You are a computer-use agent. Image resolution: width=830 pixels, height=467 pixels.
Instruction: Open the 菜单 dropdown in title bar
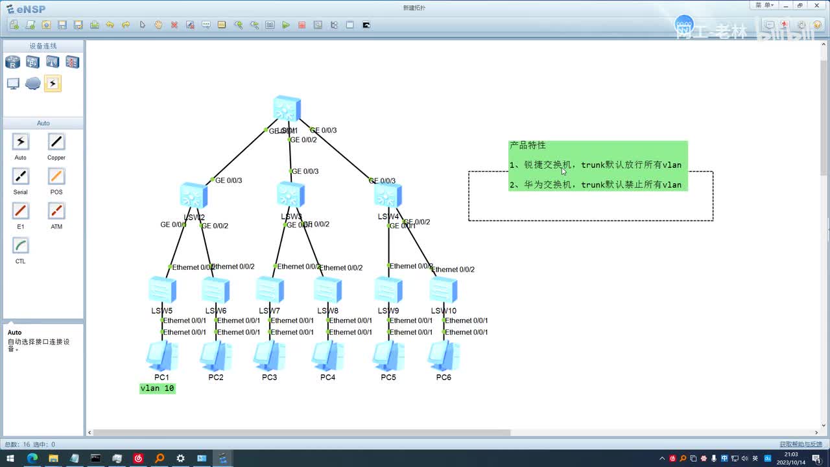[x=765, y=5]
